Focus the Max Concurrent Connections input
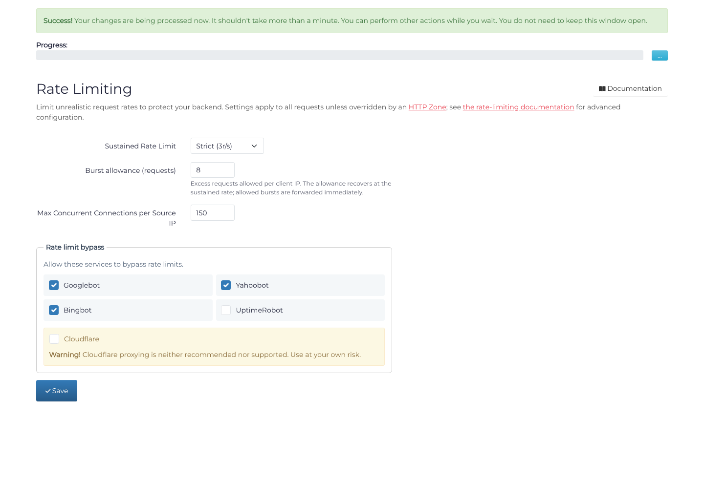Screen dimensions: 704x482 213,213
